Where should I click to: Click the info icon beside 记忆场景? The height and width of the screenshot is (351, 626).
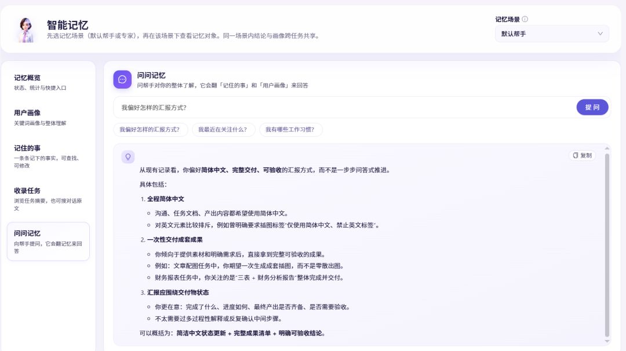point(525,19)
